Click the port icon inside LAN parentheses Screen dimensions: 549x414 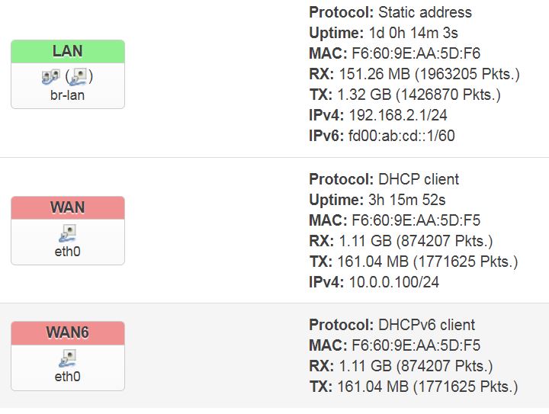[x=81, y=76]
